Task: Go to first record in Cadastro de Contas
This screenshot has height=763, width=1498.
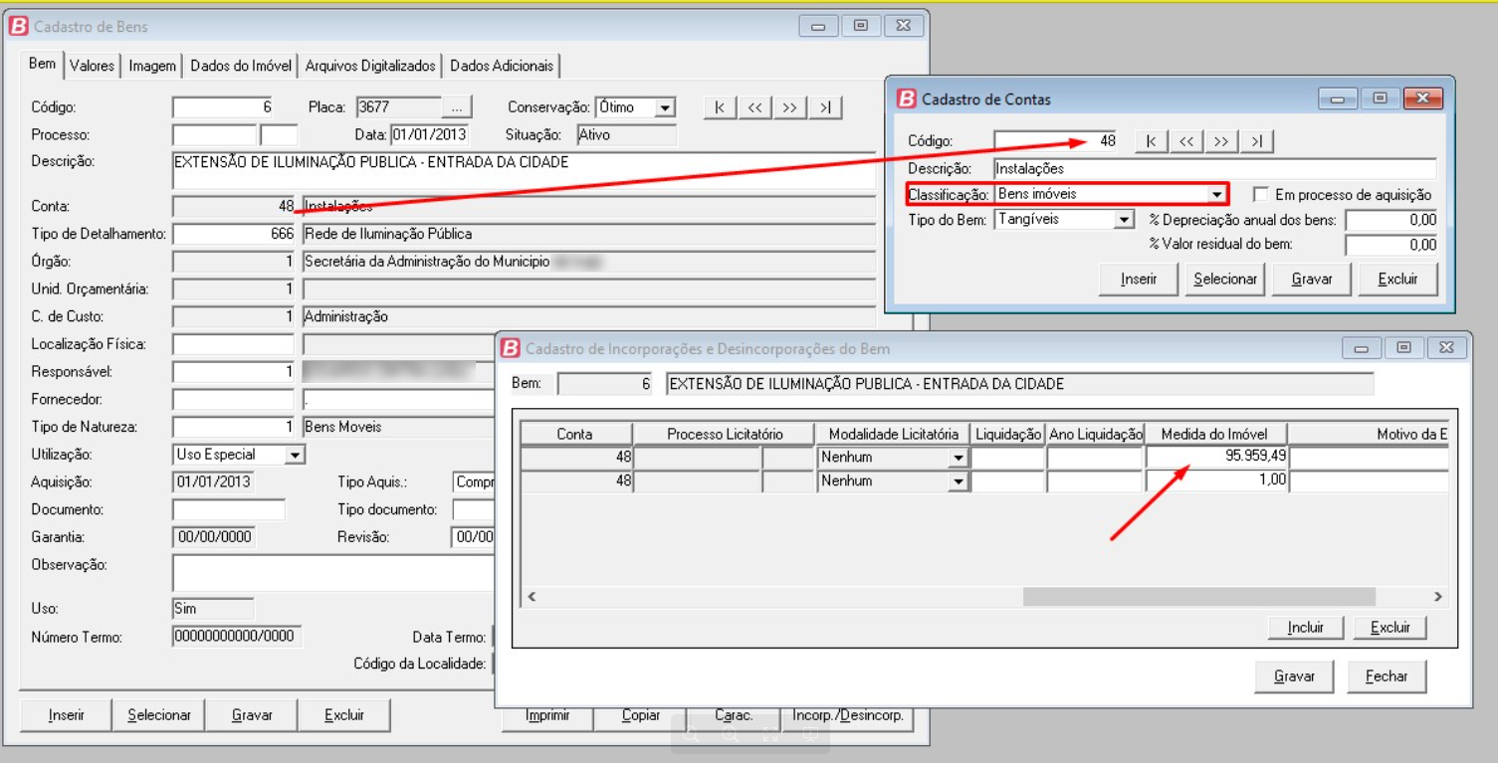Action: tap(1152, 141)
